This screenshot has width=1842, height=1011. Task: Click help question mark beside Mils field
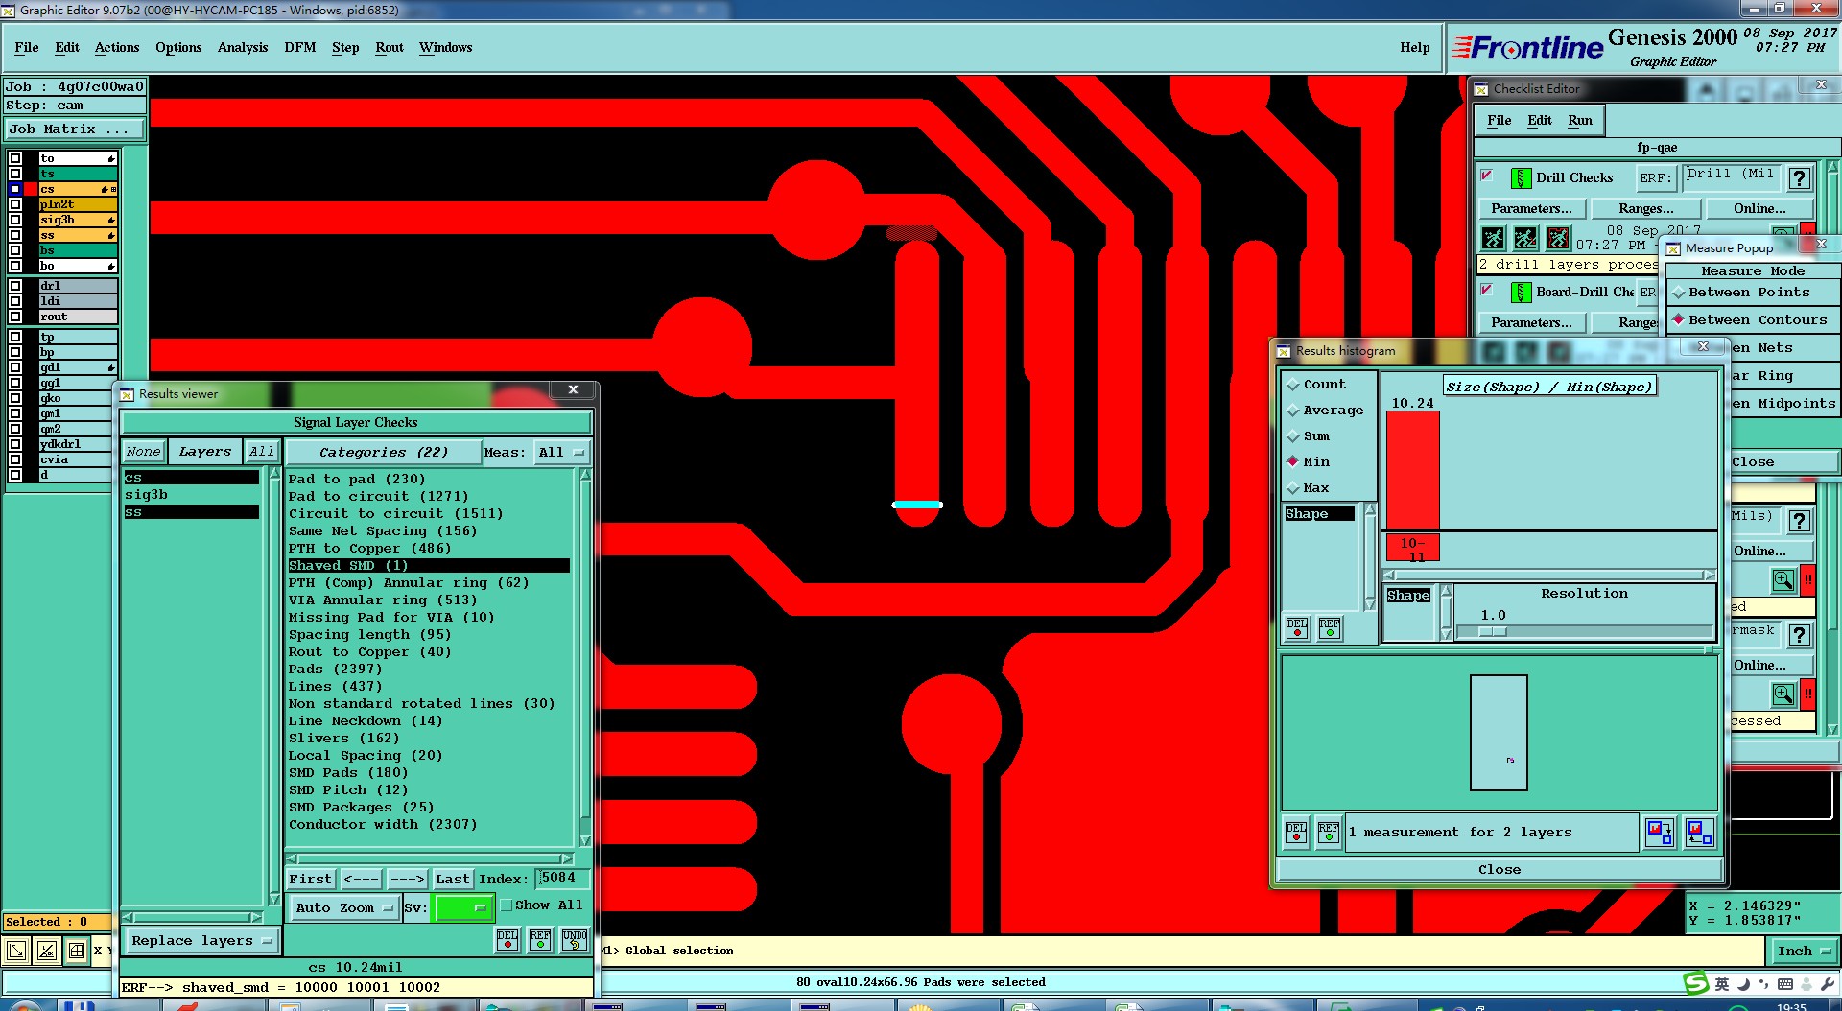click(x=1800, y=521)
